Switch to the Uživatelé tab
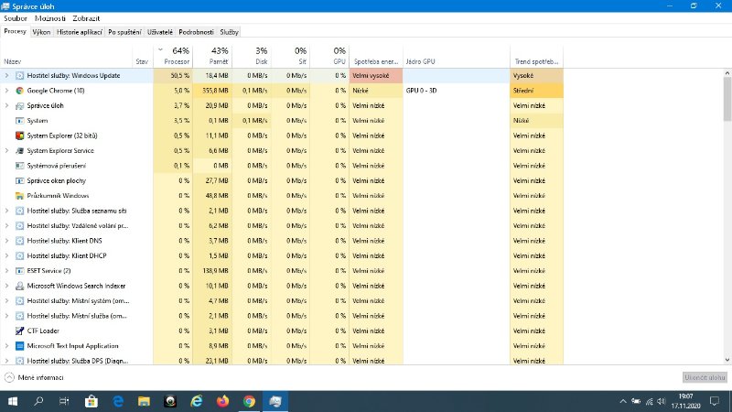Screen dimensions: 732x412 click(159, 32)
